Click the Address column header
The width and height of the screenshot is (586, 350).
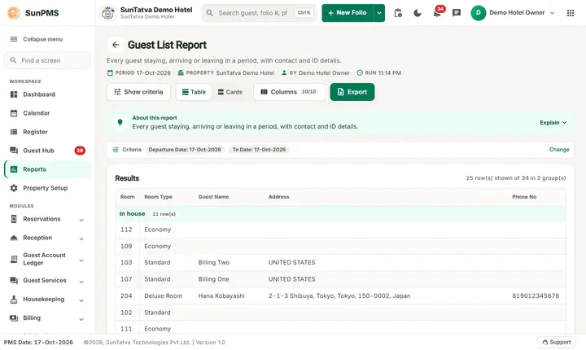(279, 197)
